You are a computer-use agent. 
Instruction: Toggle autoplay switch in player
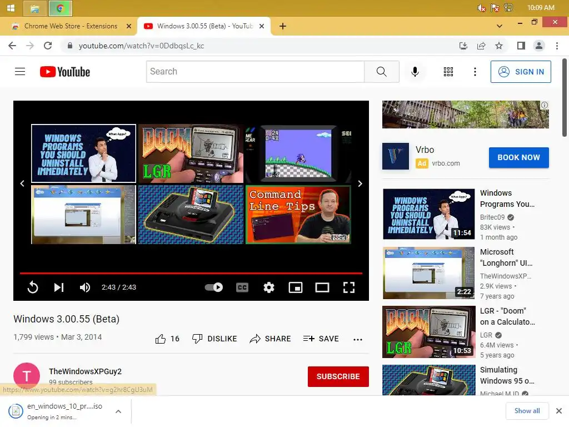[214, 287]
